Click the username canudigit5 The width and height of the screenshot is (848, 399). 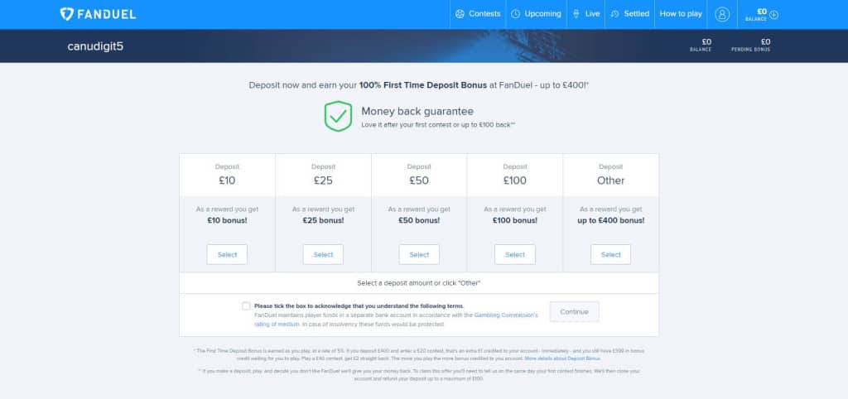pos(95,46)
